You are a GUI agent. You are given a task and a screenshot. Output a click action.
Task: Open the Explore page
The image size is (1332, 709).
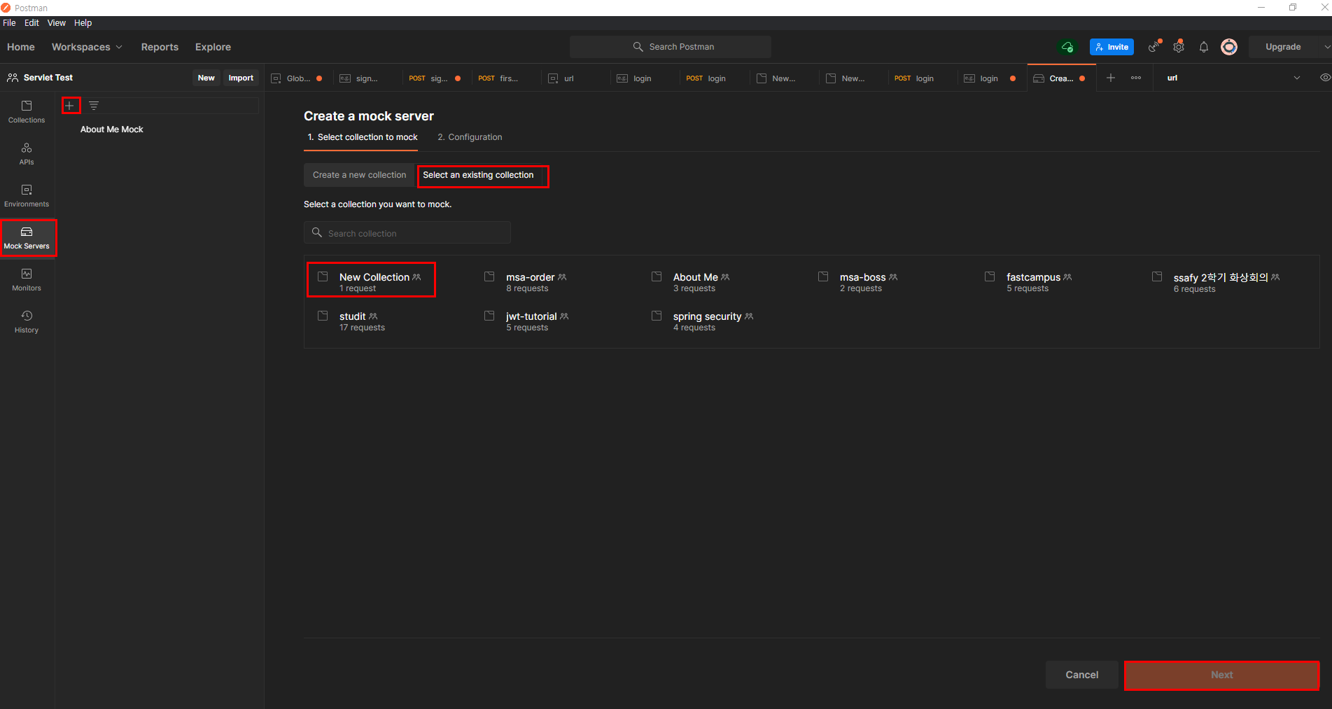point(213,47)
